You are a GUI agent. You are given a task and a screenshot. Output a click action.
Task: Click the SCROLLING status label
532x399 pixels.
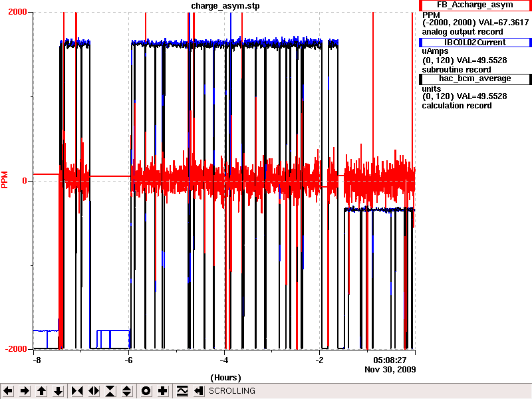(231, 391)
